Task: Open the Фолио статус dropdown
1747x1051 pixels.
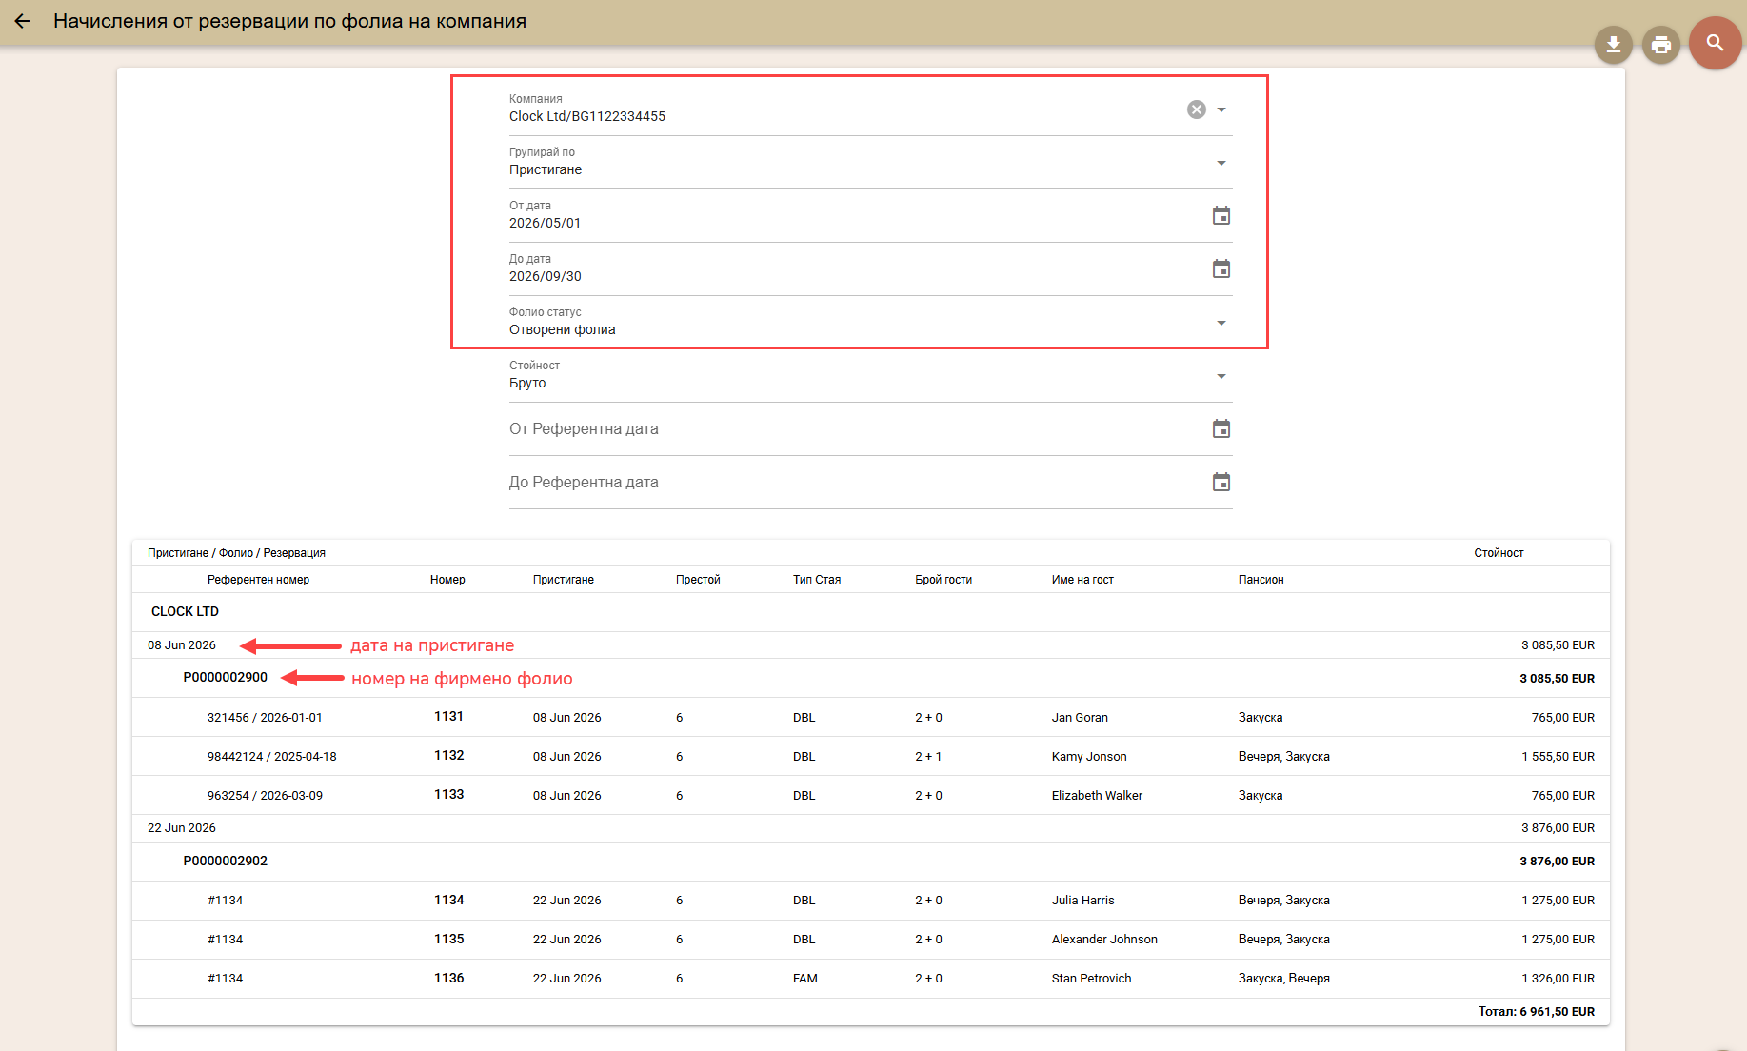Action: pyautogui.click(x=1221, y=323)
